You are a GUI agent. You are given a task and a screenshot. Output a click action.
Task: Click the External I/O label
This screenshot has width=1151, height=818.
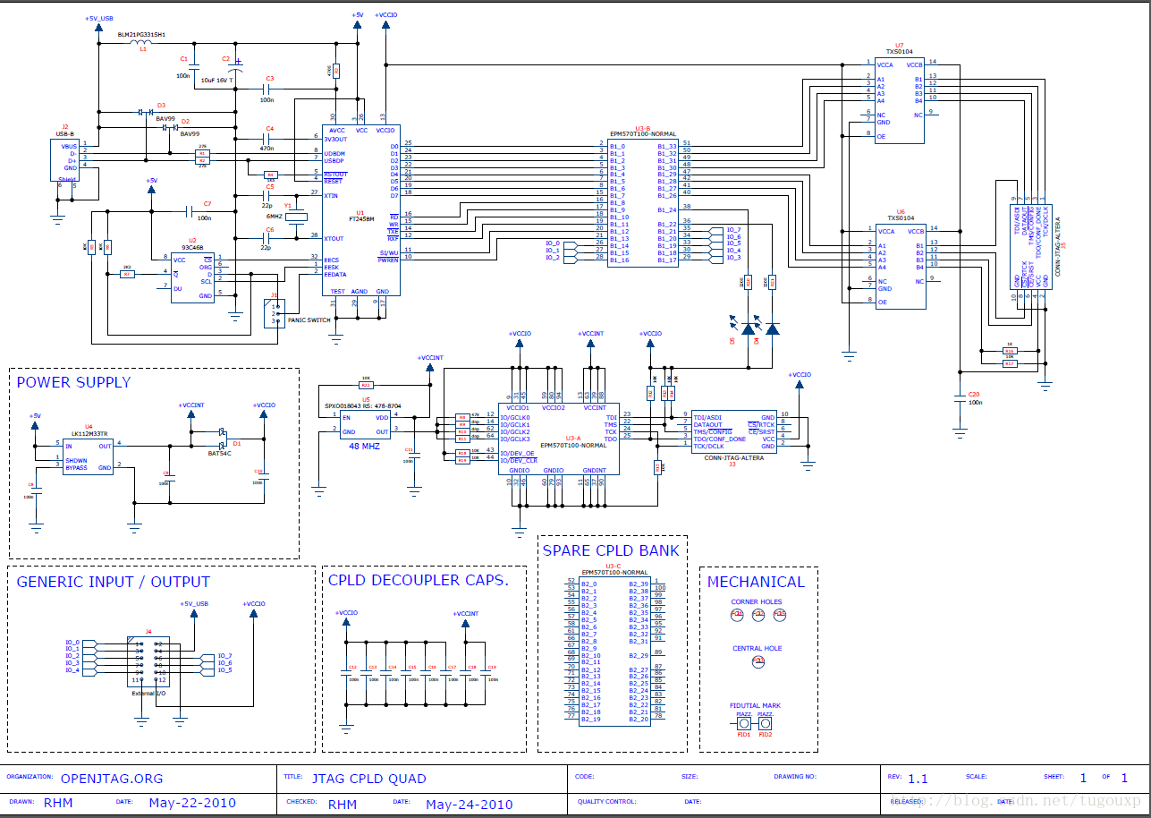pyautogui.click(x=148, y=694)
